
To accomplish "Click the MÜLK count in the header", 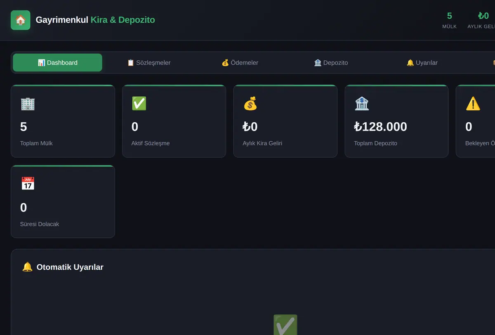I will pyautogui.click(x=450, y=16).
